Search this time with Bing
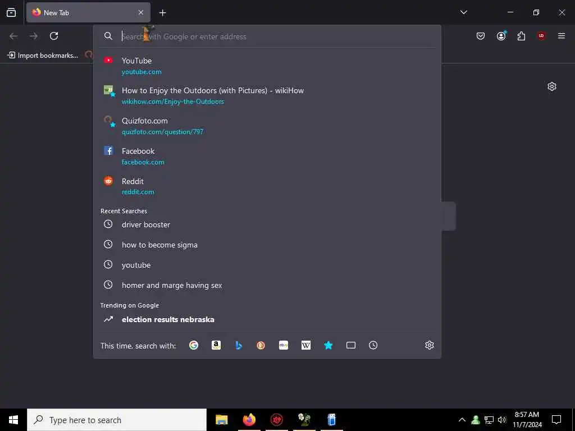The height and width of the screenshot is (431, 575). (238, 345)
